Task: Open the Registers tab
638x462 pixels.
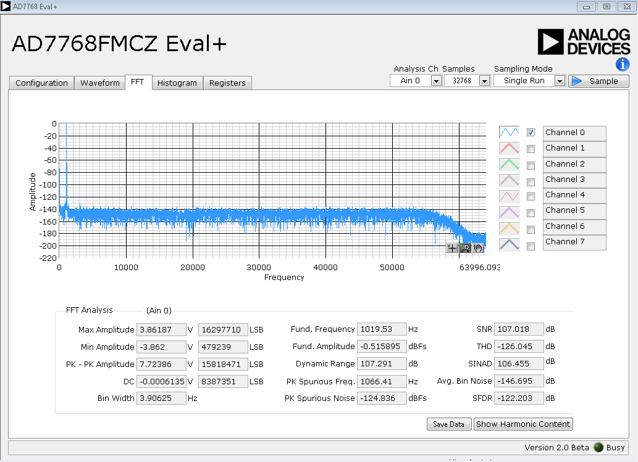Action: pyautogui.click(x=227, y=83)
